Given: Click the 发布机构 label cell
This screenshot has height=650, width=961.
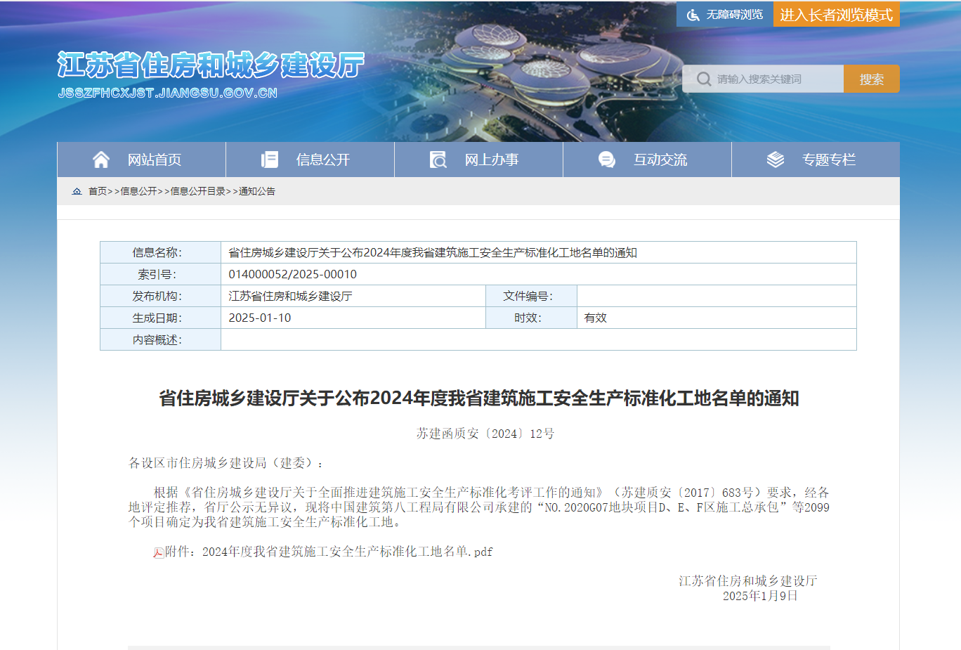Looking at the screenshot, I should [x=160, y=296].
